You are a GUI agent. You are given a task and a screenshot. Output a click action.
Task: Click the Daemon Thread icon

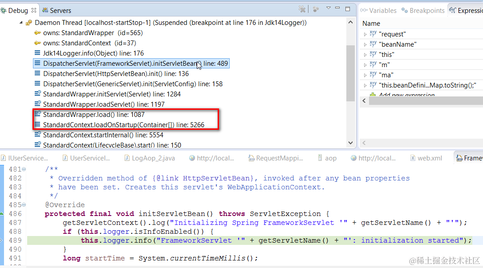pyautogui.click(x=29, y=23)
